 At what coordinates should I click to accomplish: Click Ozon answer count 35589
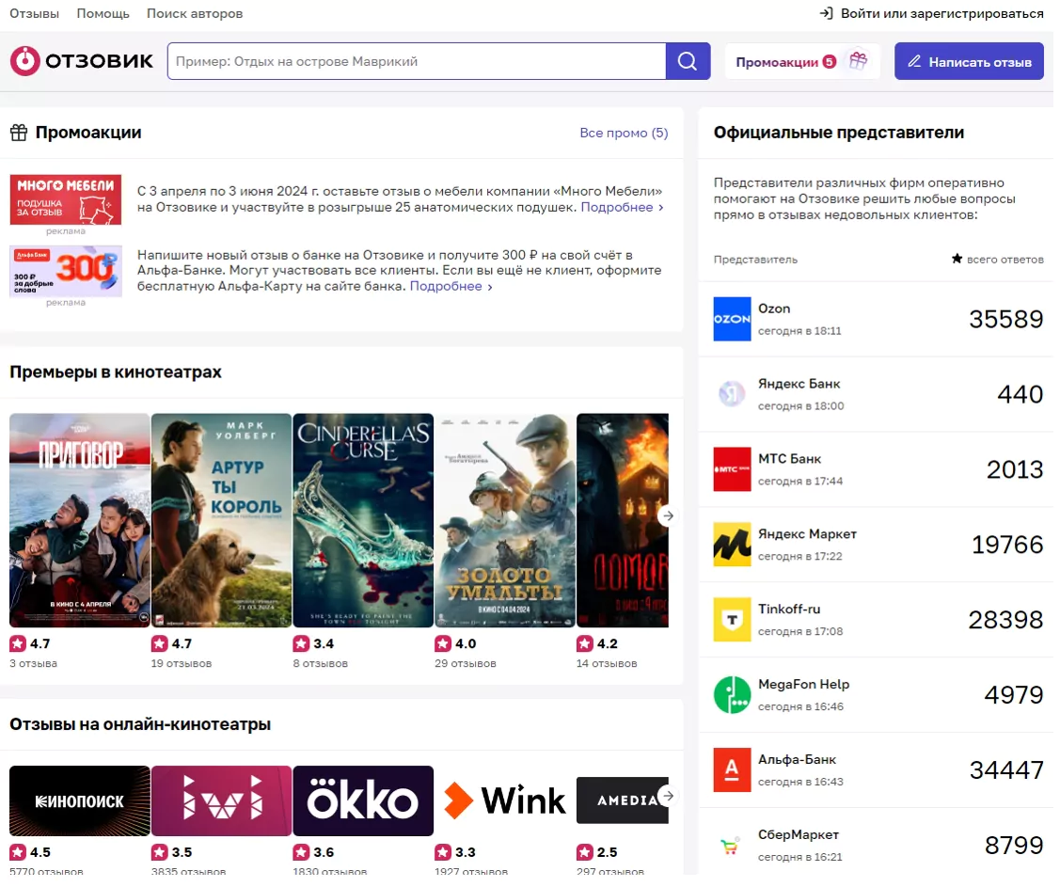click(x=1012, y=321)
